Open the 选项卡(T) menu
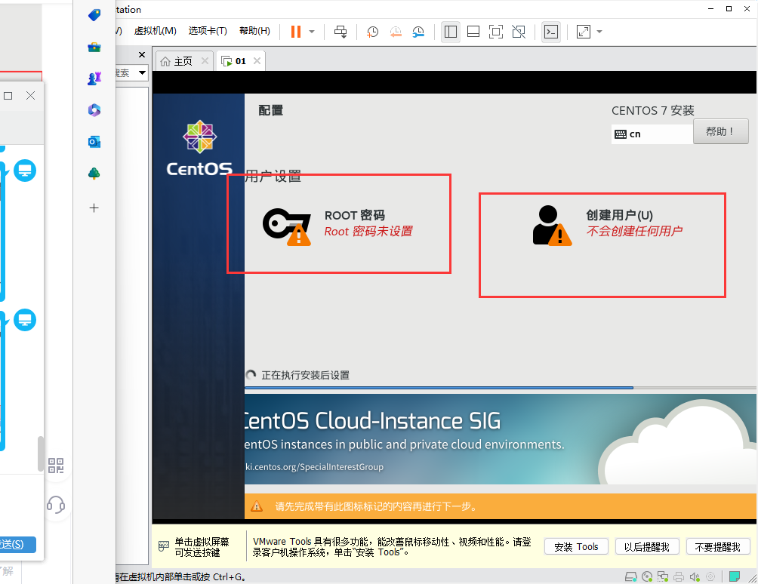 tap(208, 31)
